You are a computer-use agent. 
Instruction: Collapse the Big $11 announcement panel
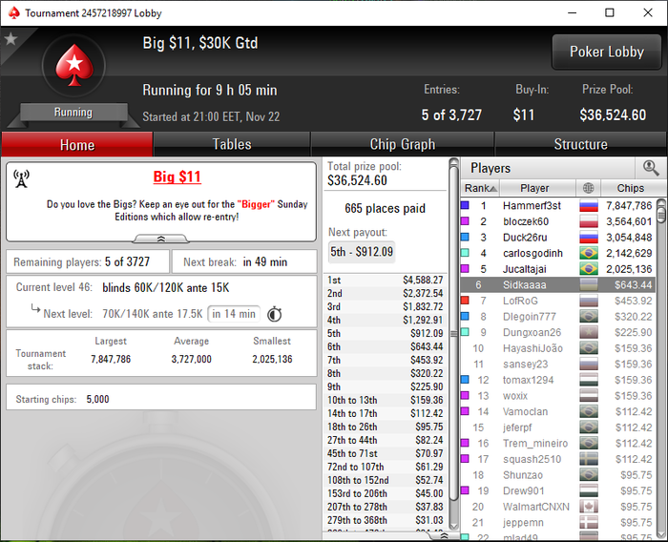coord(161,239)
